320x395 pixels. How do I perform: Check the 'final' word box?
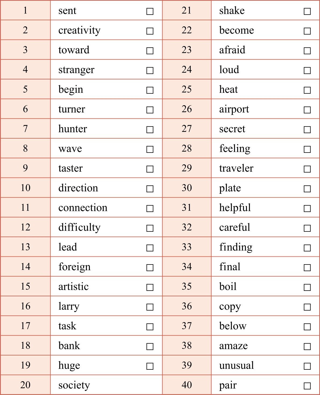pyautogui.click(x=307, y=268)
